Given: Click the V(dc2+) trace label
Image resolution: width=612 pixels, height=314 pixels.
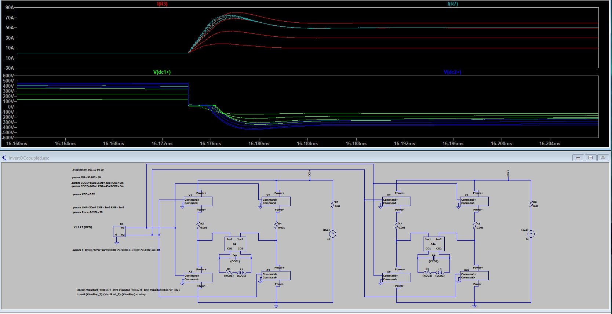Looking at the screenshot, I should [452, 72].
